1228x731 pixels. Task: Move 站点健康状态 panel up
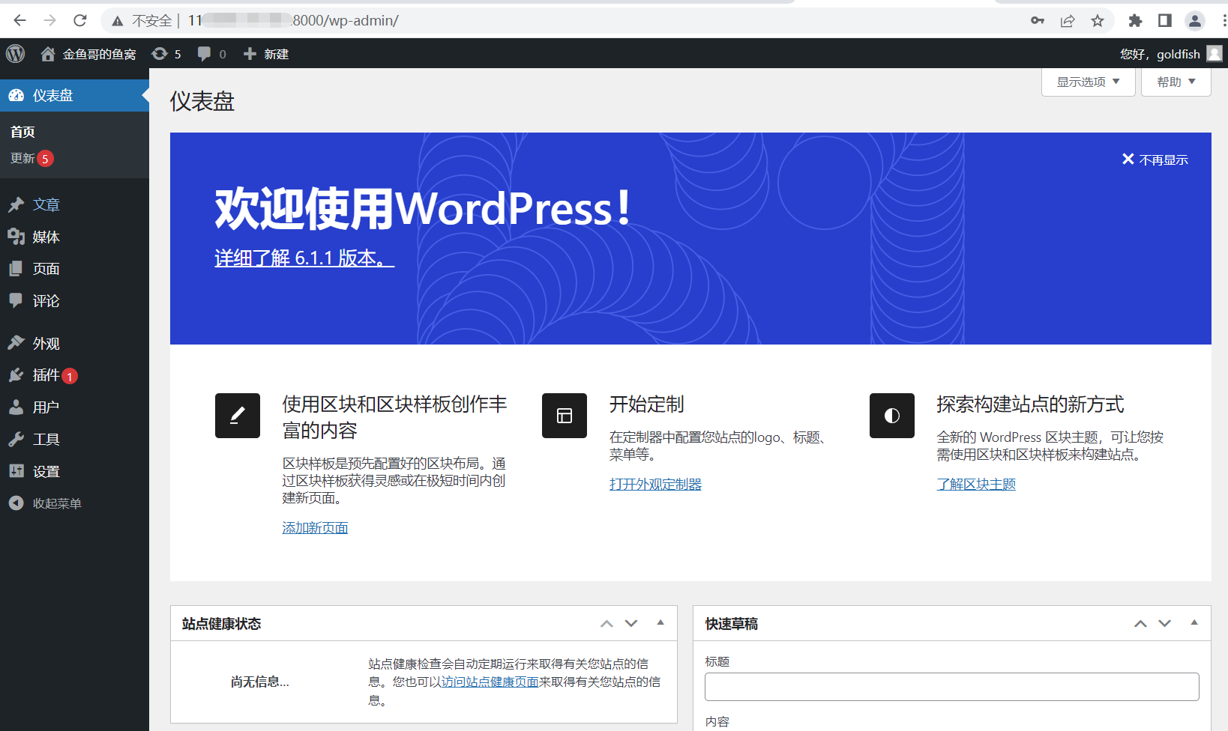[x=607, y=623]
